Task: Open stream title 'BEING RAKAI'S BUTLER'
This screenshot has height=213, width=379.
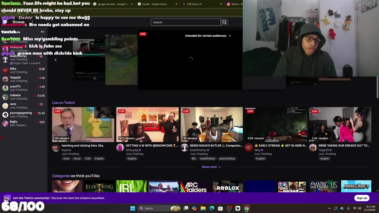Action: (216, 146)
